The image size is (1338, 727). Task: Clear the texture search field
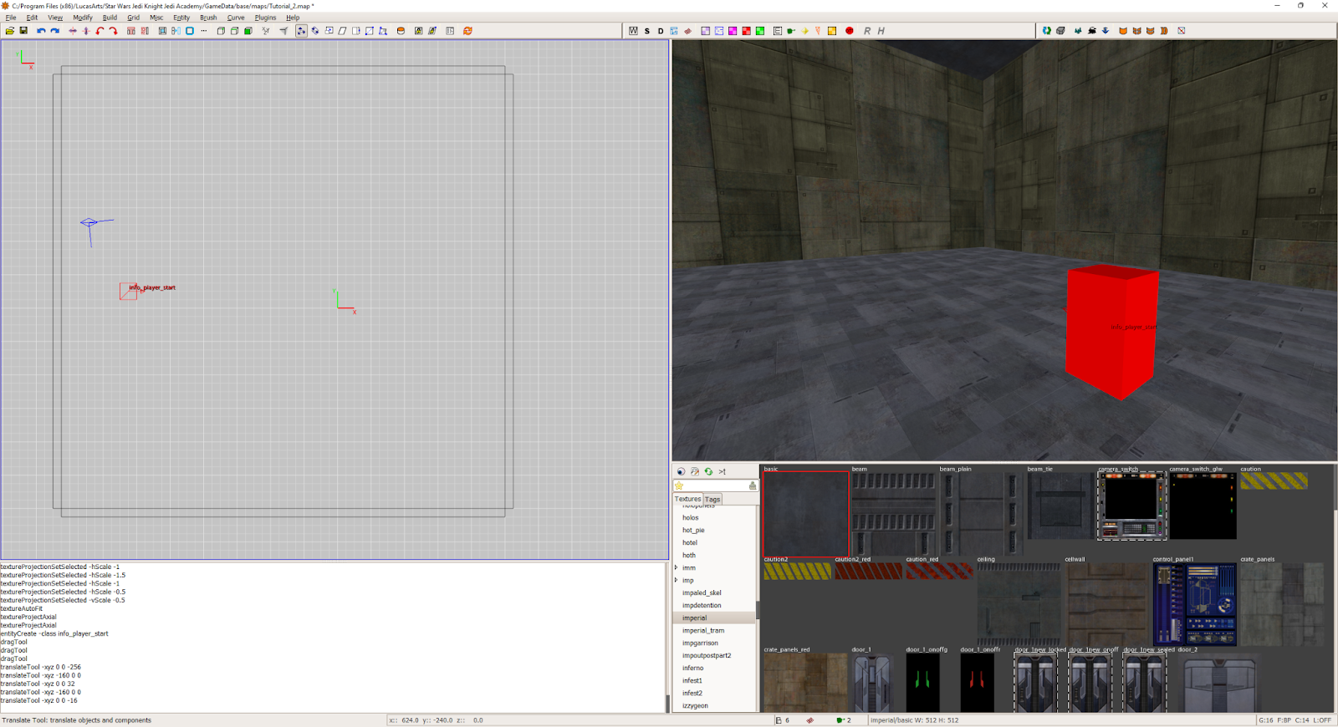[x=753, y=486]
